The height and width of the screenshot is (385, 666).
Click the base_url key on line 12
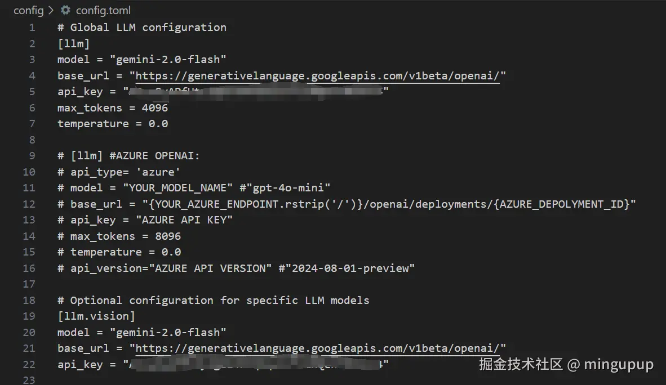click(97, 204)
